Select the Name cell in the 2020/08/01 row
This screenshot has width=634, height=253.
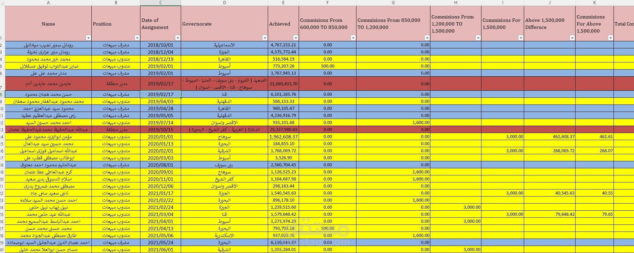click(x=48, y=165)
